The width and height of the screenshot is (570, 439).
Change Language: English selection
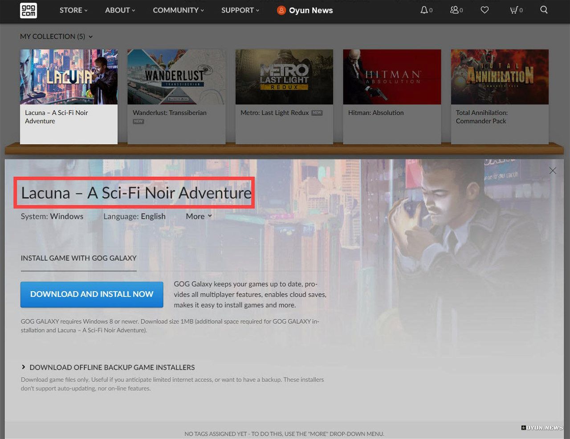[134, 216]
